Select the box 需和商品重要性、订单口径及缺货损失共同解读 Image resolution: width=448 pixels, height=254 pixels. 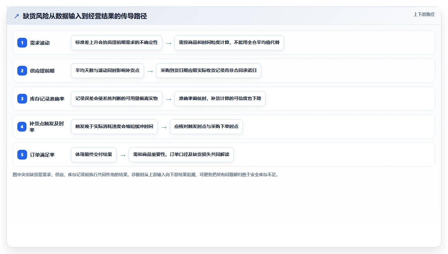click(x=181, y=155)
